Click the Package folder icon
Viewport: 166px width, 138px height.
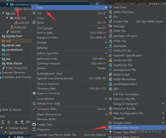click(x=110, y=26)
